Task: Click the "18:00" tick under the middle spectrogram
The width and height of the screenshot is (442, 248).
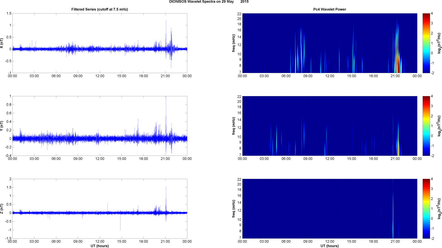Action: pos(373,159)
